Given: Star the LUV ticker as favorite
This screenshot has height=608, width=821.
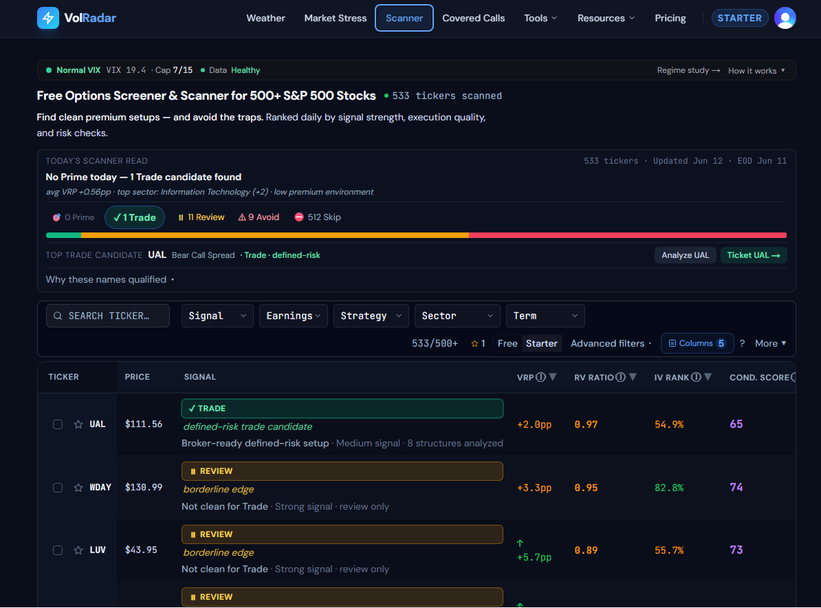Looking at the screenshot, I should point(78,550).
